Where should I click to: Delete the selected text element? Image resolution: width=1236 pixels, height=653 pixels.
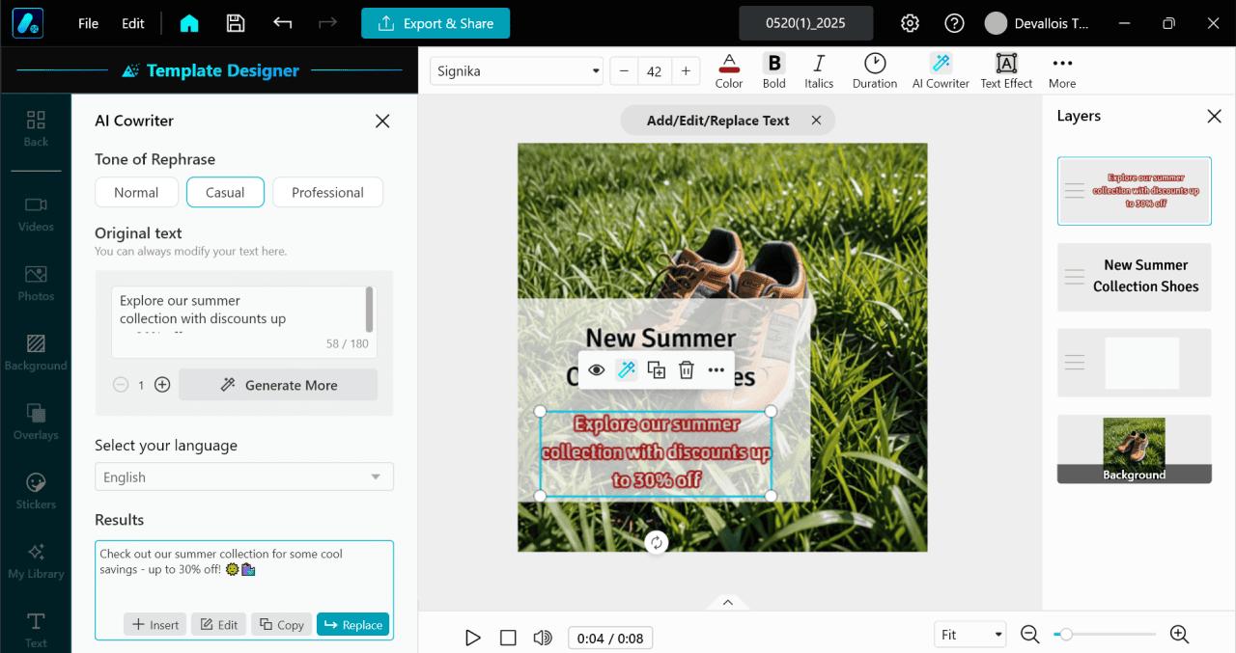tap(686, 369)
